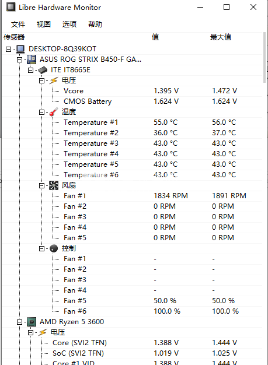Select the Vcore sensor row
Screen dimensions: 268x365
point(133,91)
